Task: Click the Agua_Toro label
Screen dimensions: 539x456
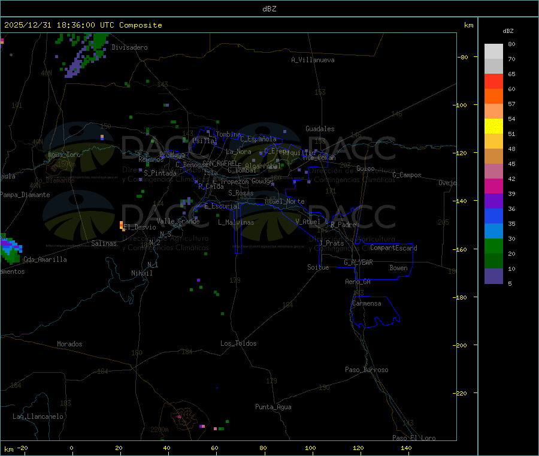Action: pos(64,155)
